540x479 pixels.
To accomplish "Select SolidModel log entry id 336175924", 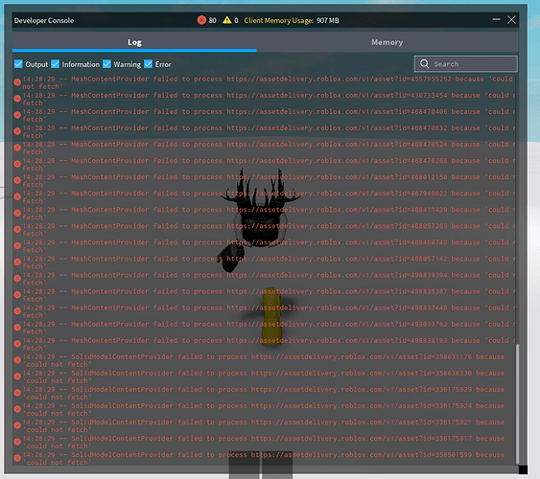I will point(265,409).
